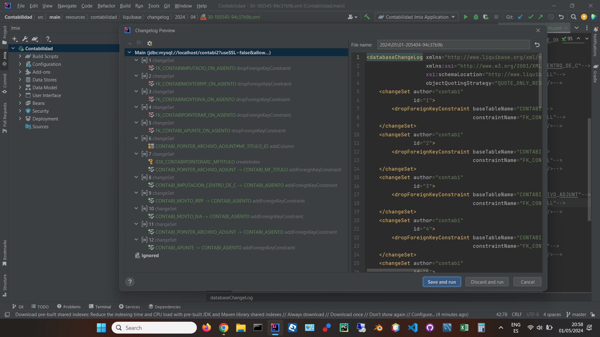The width and height of the screenshot is (600, 337).
Task: Toggle visibility of Build Scripts node
Action: coord(20,56)
